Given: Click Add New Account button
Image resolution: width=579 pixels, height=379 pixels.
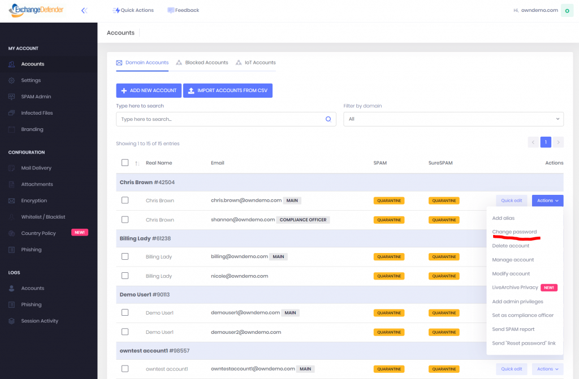Looking at the screenshot, I should click(x=149, y=90).
